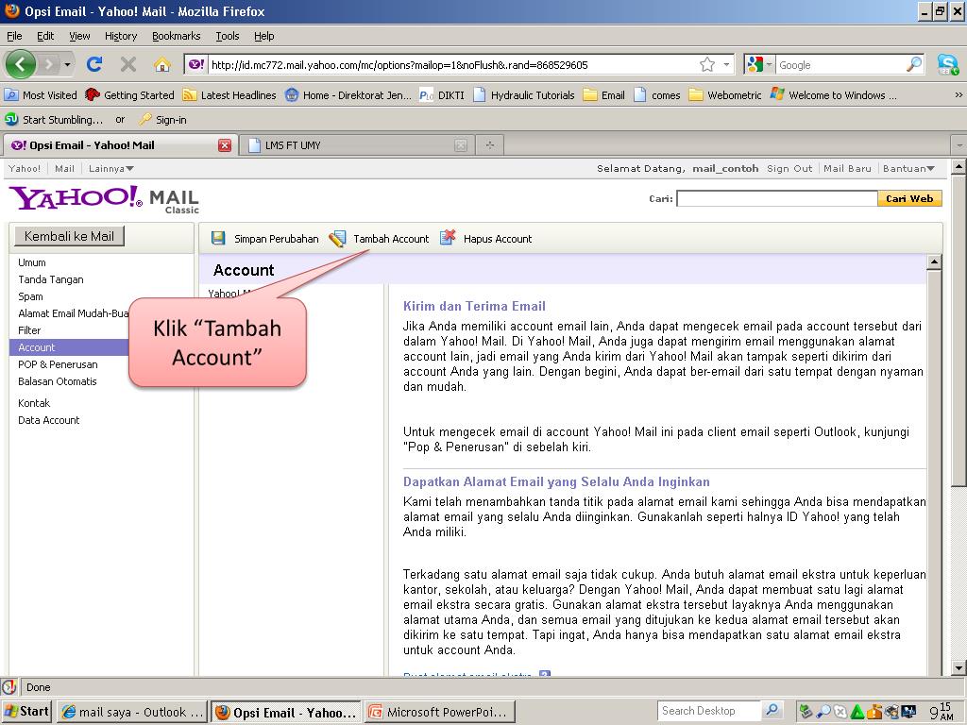This screenshot has height=725, width=967.
Task: Open Welcome to Windows bookmark
Action: click(833, 95)
